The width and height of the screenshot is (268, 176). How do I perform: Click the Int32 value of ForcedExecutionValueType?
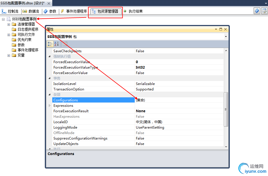pyautogui.click(x=140, y=67)
